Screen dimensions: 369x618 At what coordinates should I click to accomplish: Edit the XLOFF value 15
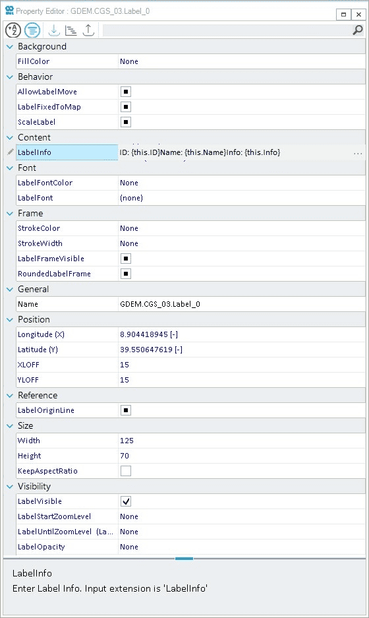pos(125,365)
